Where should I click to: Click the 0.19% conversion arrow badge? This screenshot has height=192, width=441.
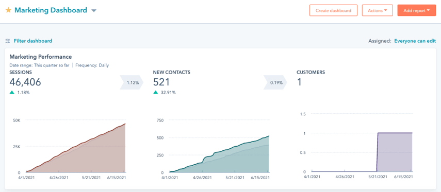point(275,82)
